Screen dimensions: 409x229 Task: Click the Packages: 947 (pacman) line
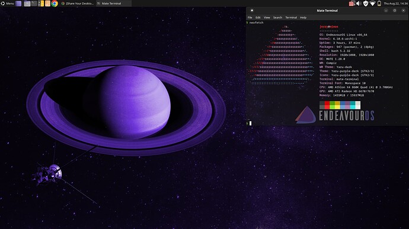347,47
